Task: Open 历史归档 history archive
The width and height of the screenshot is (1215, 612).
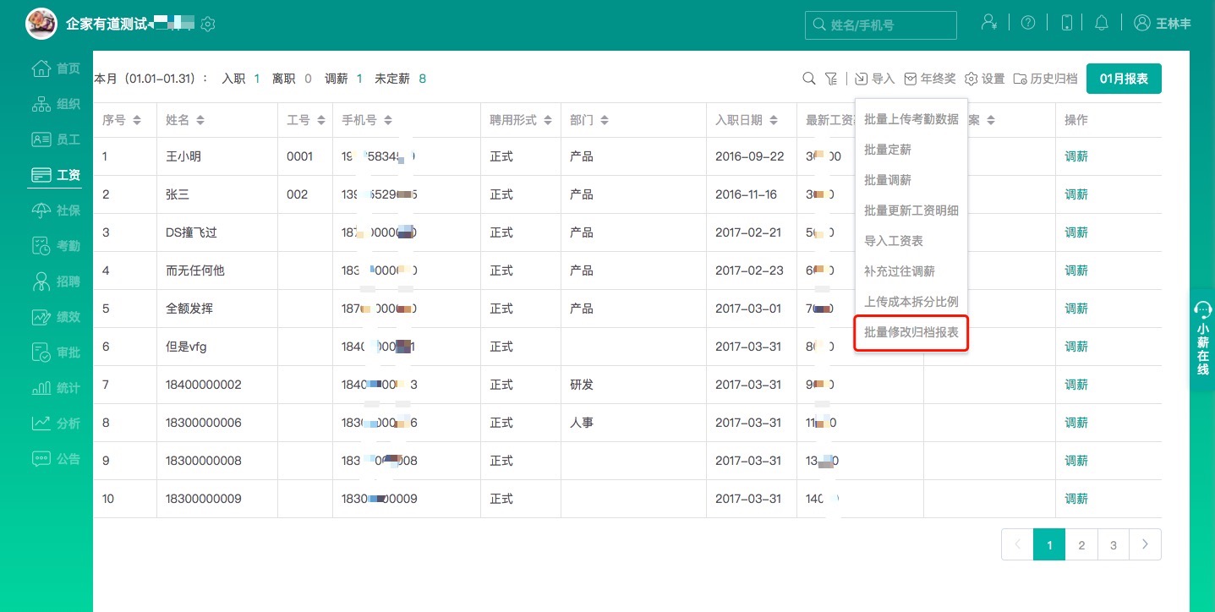Action: click(x=1046, y=79)
